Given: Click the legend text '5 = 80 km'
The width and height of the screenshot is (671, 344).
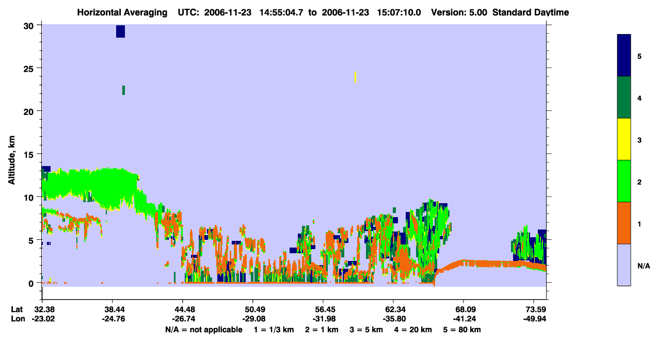Looking at the screenshot, I should [462, 330].
